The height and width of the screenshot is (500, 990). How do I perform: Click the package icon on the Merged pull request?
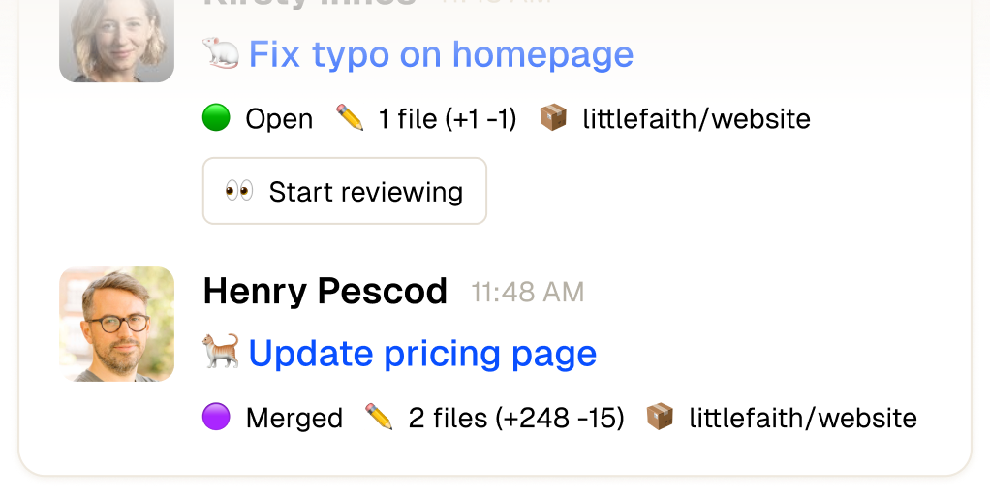tap(660, 418)
